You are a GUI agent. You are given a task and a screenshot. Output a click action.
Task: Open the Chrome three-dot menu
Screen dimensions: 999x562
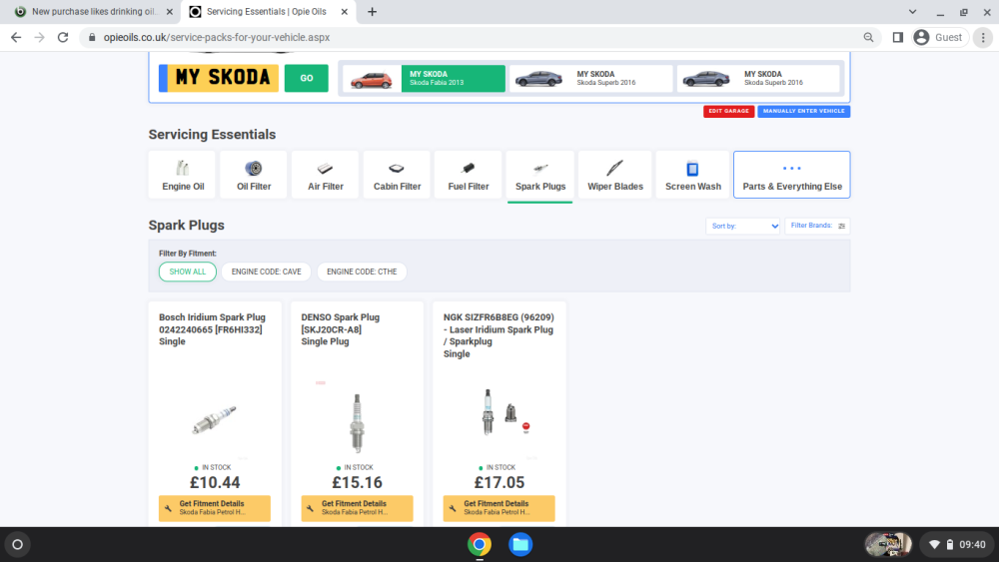pyautogui.click(x=983, y=38)
